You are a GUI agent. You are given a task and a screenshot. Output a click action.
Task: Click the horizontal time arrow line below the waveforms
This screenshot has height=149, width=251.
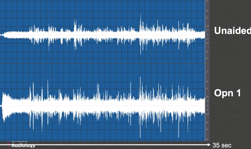[x=105, y=145]
